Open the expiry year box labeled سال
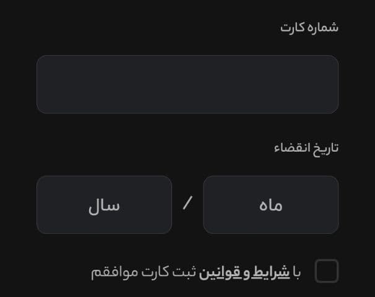 104,205
